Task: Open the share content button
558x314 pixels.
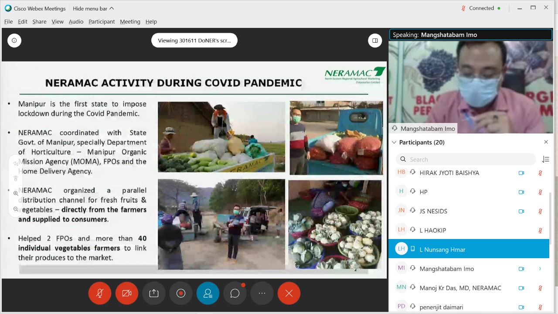Action: point(153,293)
